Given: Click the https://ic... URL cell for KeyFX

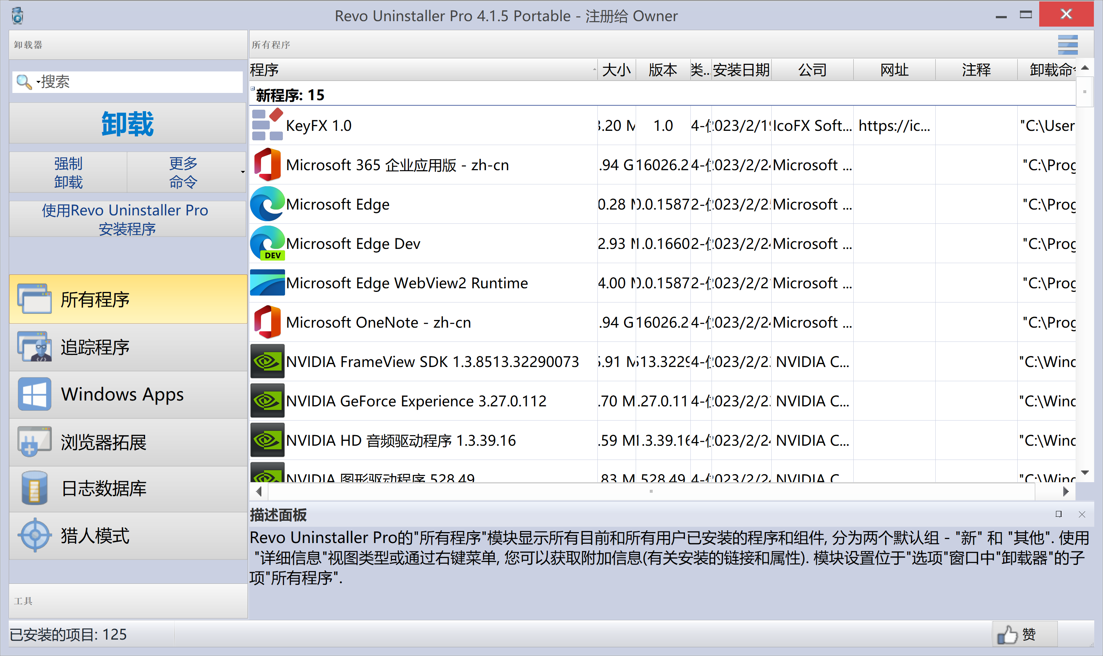Looking at the screenshot, I should point(894,125).
